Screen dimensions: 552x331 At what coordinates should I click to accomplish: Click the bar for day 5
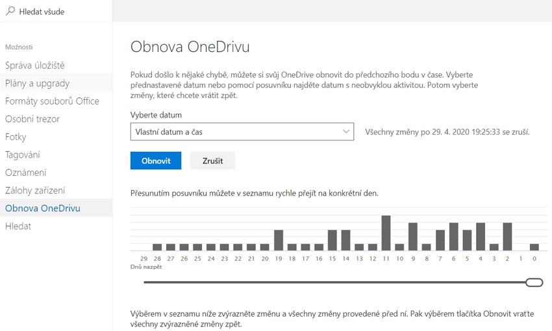[467, 240]
